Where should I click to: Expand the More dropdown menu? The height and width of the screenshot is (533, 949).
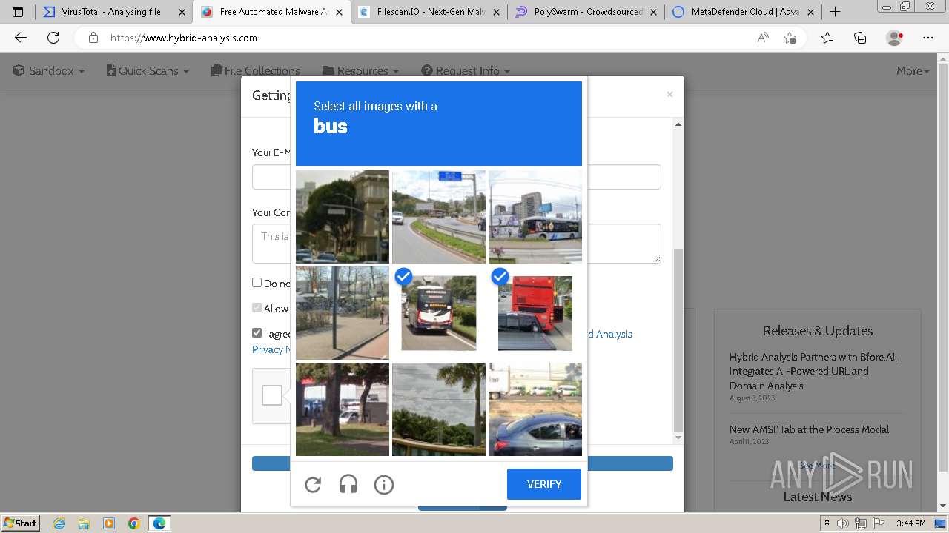click(x=913, y=71)
